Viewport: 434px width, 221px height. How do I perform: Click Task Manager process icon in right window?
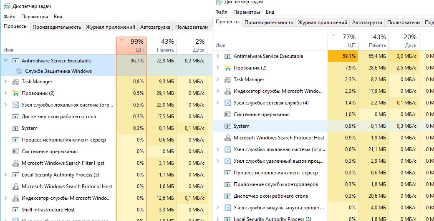tap(228, 79)
